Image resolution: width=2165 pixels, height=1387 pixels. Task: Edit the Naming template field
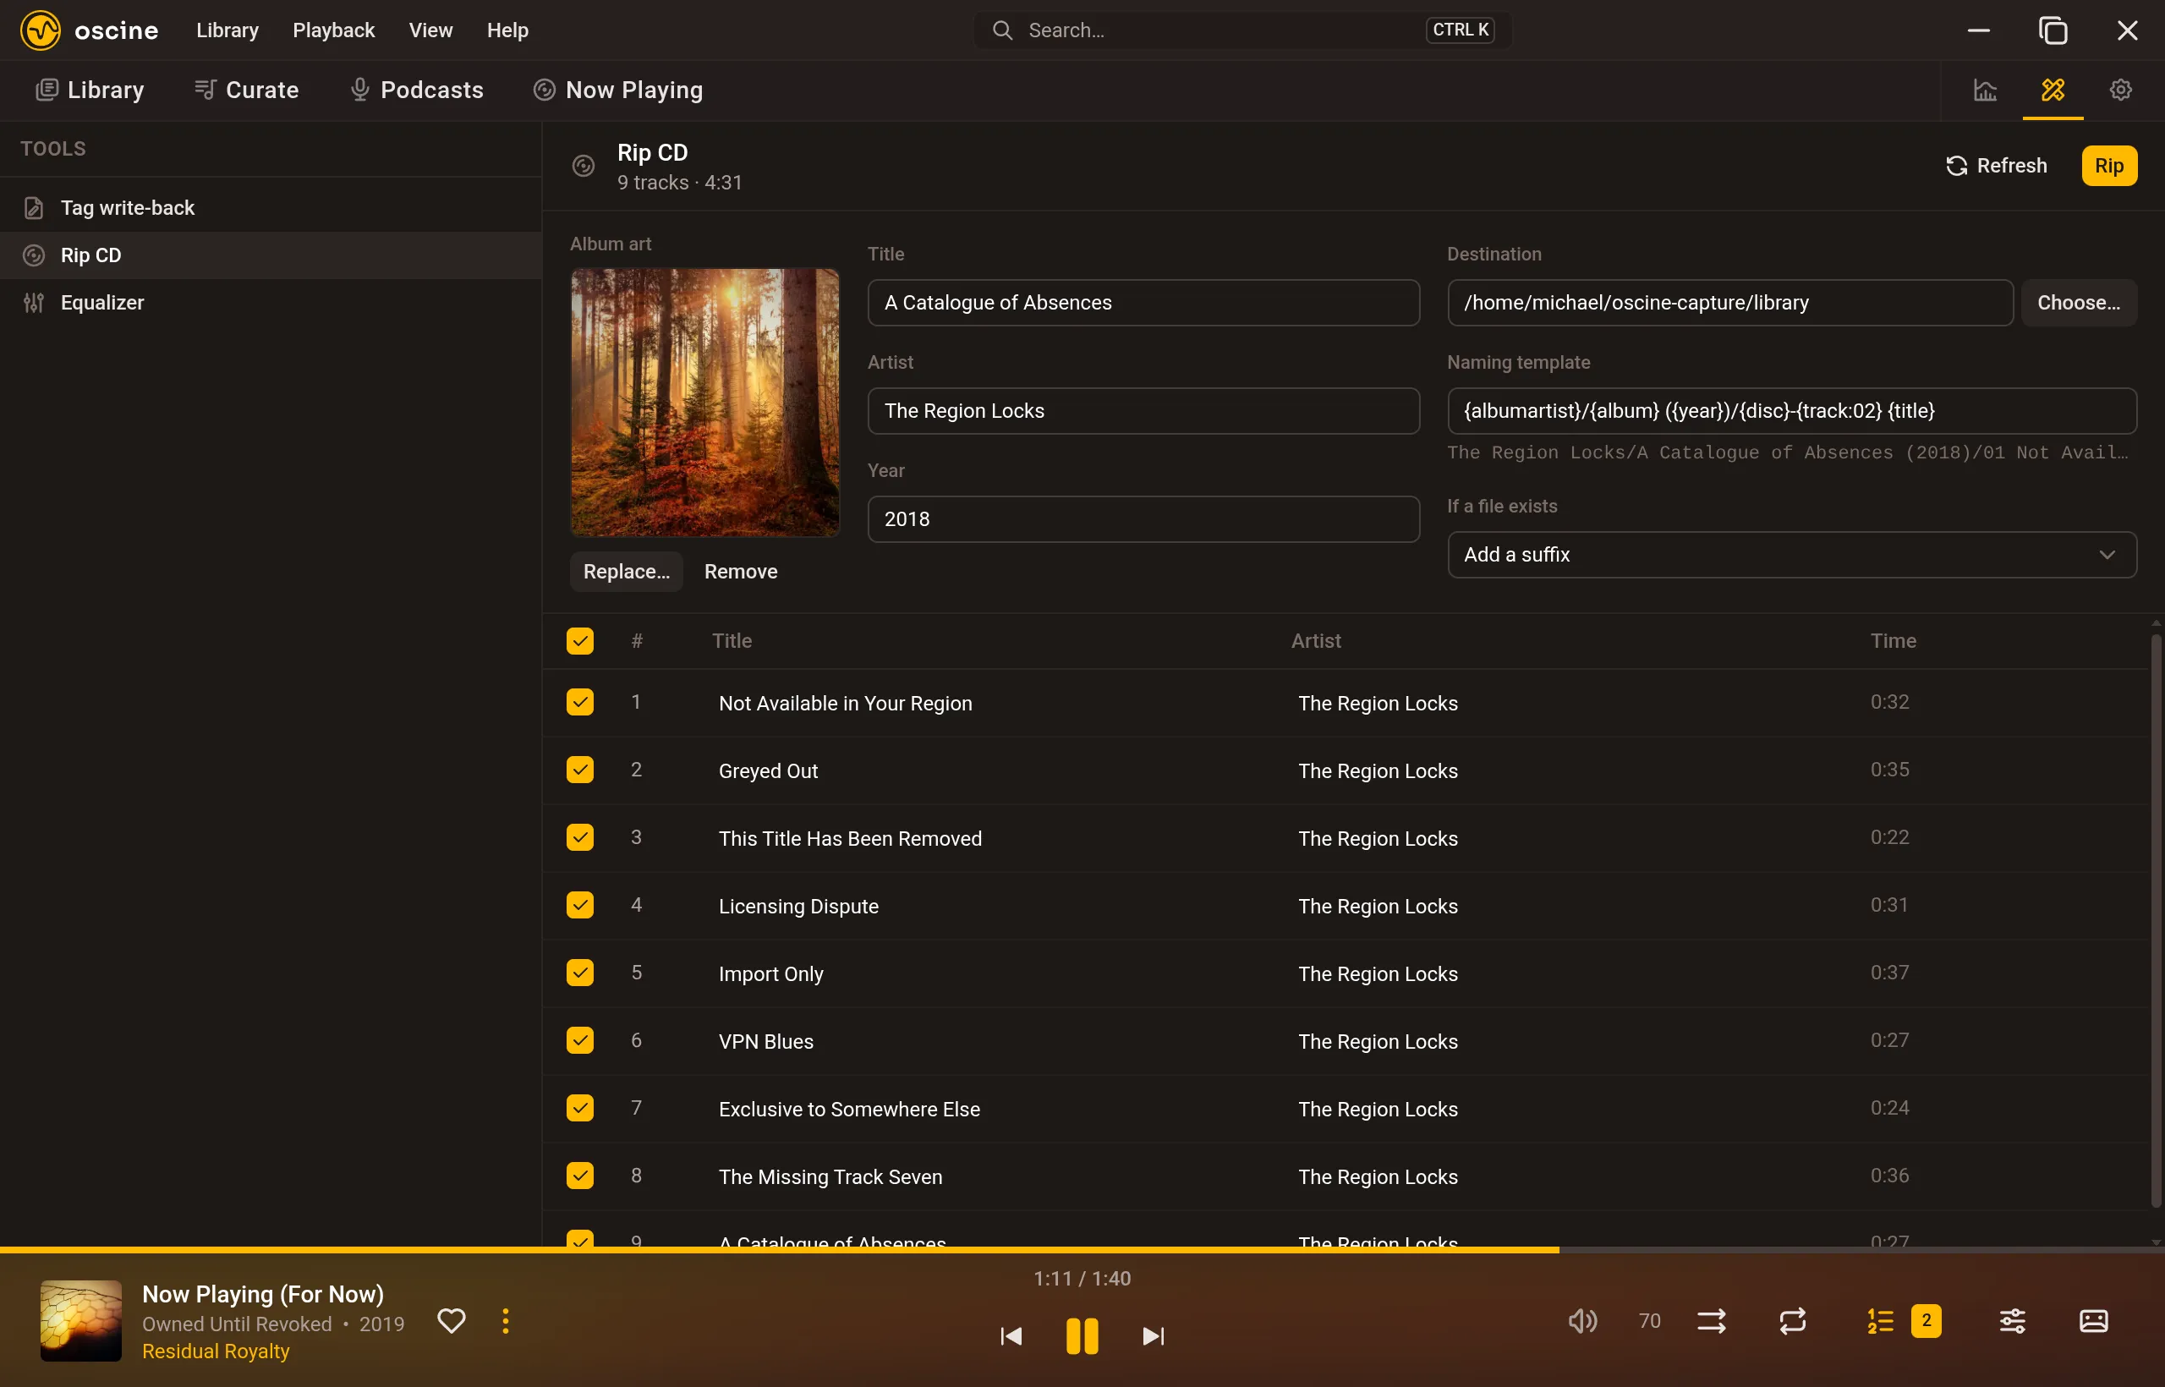click(1791, 411)
